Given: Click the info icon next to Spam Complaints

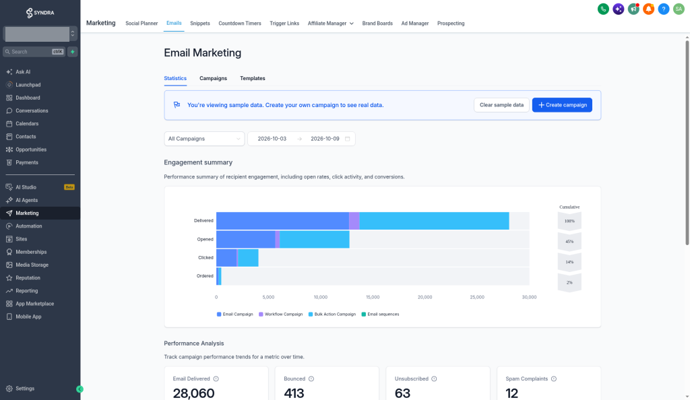Looking at the screenshot, I should coord(554,379).
